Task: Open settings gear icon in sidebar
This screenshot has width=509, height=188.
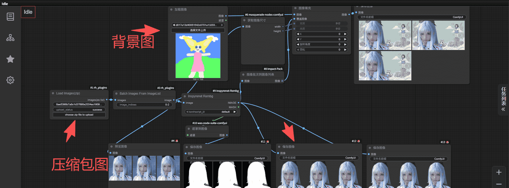Action: 10,80
